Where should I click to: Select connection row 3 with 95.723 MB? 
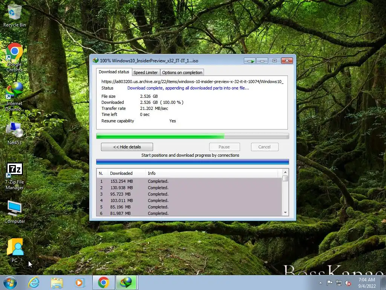pyautogui.click(x=189, y=194)
